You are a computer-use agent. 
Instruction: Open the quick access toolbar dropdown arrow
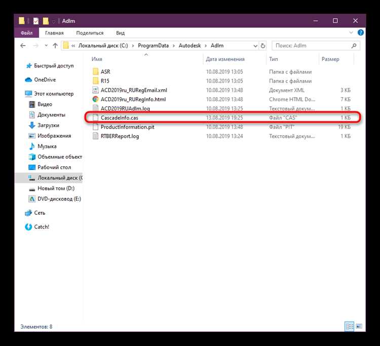54,21
